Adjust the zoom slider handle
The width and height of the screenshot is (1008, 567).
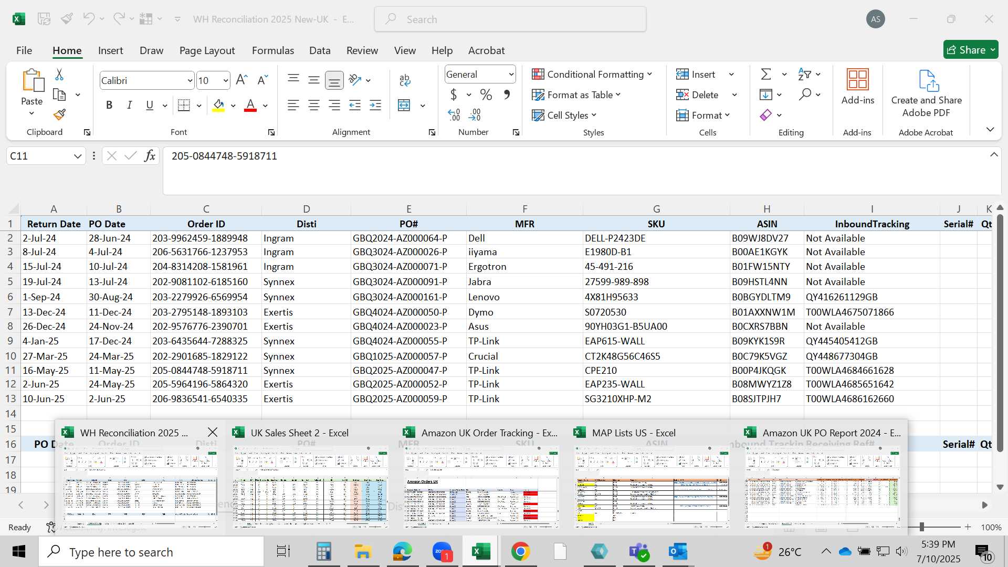tap(921, 527)
